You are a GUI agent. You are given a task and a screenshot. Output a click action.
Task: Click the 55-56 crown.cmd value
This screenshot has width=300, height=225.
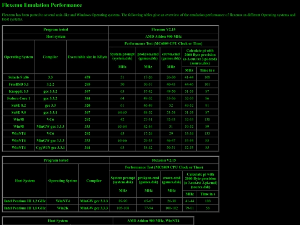171,98
